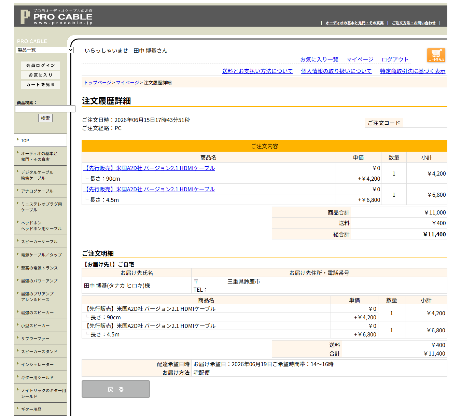Viewport: 461px width, 416px height.
Task: Open the 90cm HDMIケーブル product link
Action: 149,168
